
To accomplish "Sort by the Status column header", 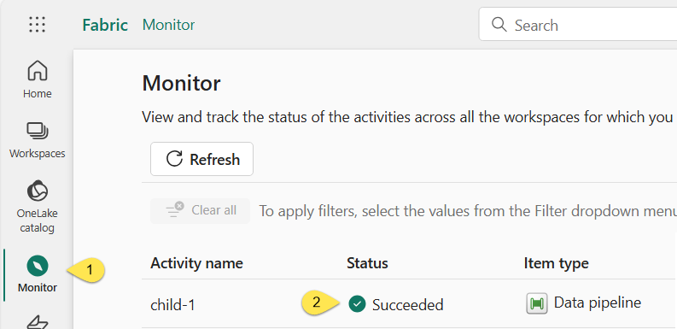I will [367, 263].
